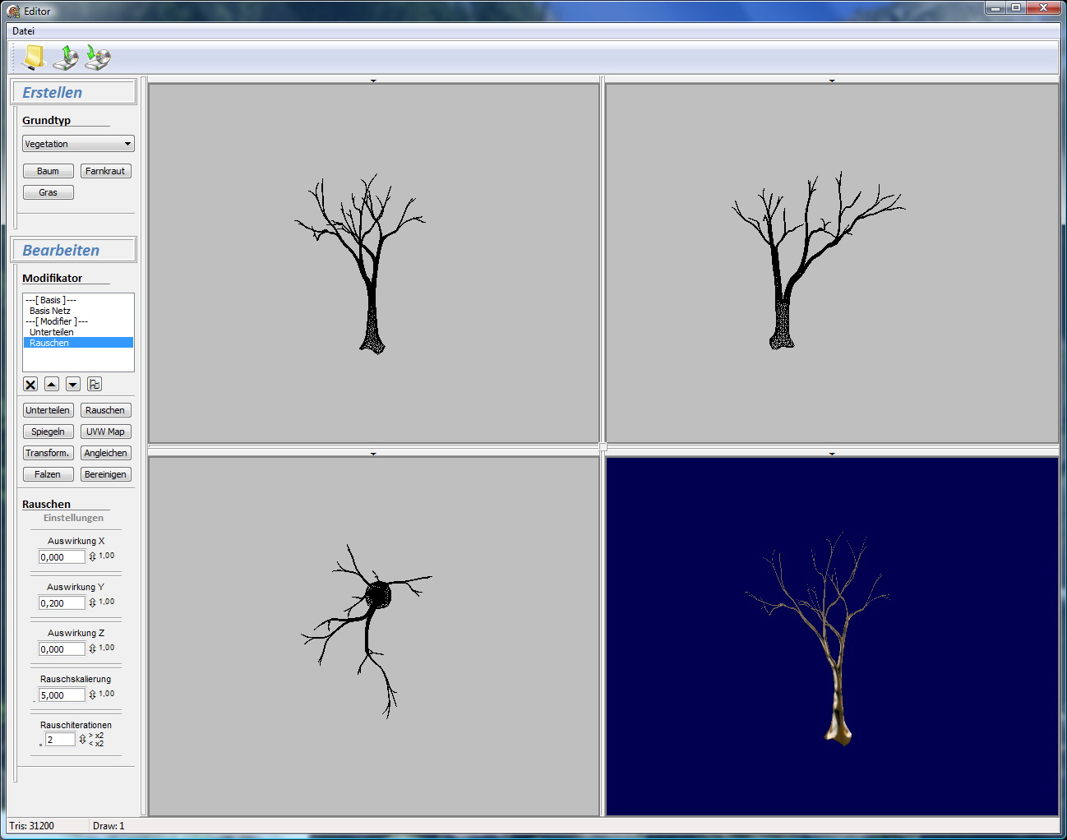Select Unterteilen in the modifier list
This screenshot has width=1067, height=840.
pos(51,332)
